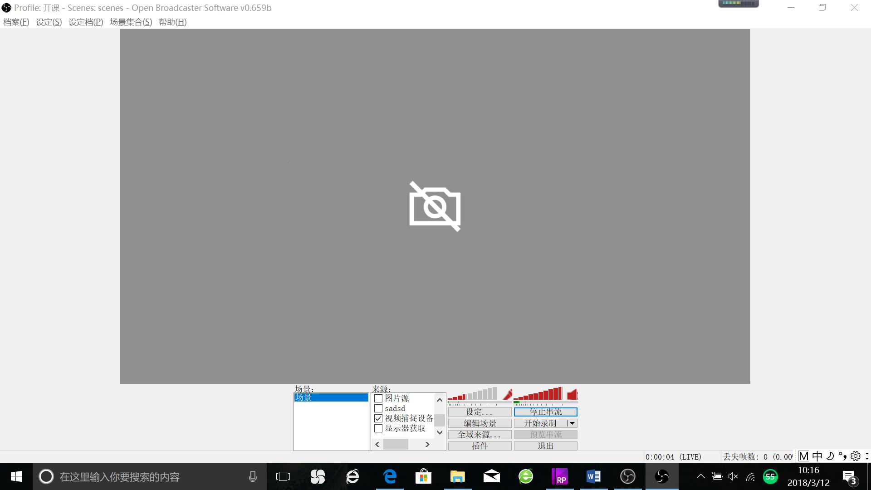Open the 档案(F) menu

coord(16,22)
